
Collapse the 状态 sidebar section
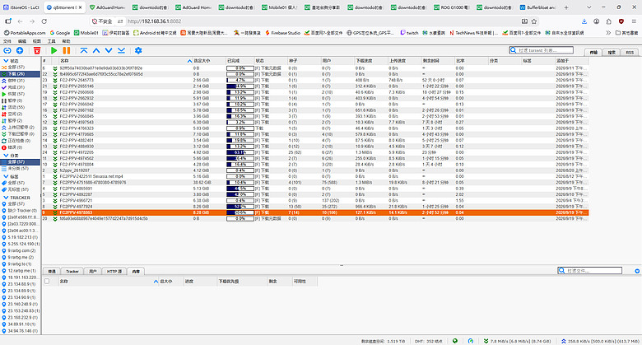[6, 61]
